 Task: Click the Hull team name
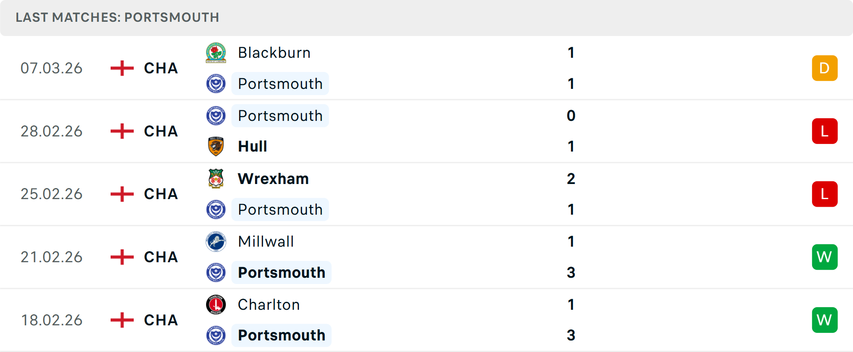(252, 146)
